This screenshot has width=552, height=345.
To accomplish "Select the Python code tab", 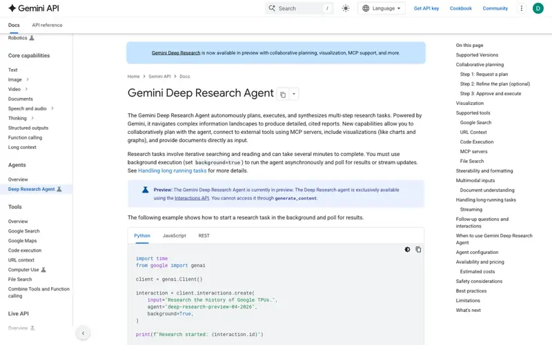I will point(142,235).
